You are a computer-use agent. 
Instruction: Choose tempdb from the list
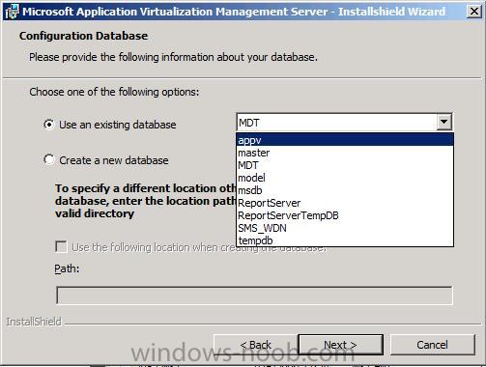coord(345,240)
